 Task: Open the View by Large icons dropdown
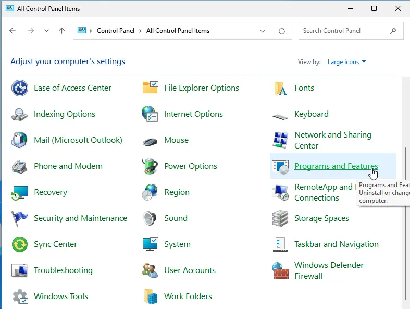(346, 62)
